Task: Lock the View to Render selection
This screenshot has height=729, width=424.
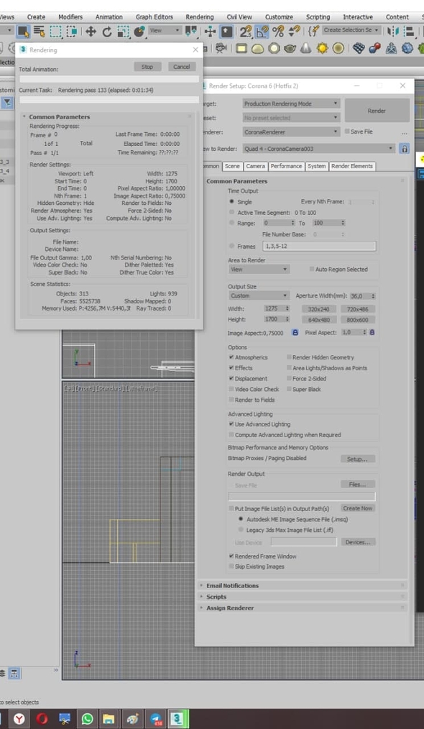Action: (x=405, y=149)
